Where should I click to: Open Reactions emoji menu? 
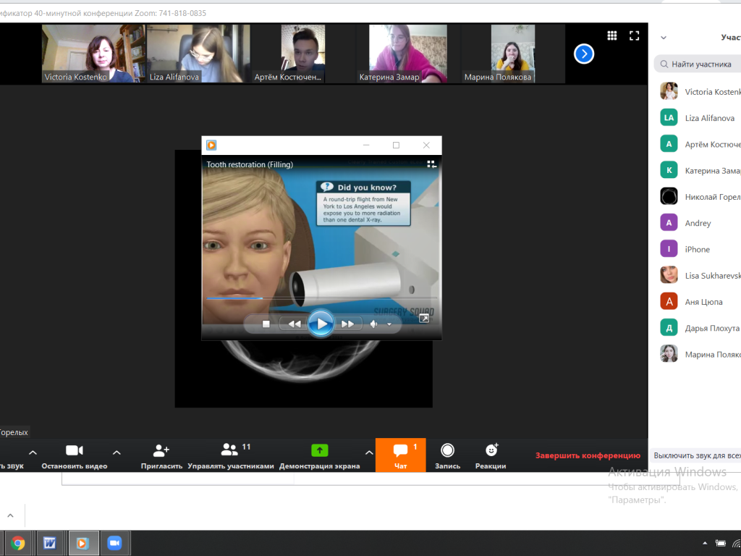tap(491, 455)
